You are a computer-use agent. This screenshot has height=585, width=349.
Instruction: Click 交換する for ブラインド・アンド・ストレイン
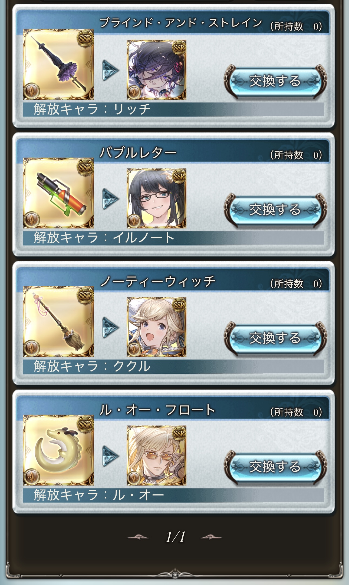pyautogui.click(x=275, y=81)
